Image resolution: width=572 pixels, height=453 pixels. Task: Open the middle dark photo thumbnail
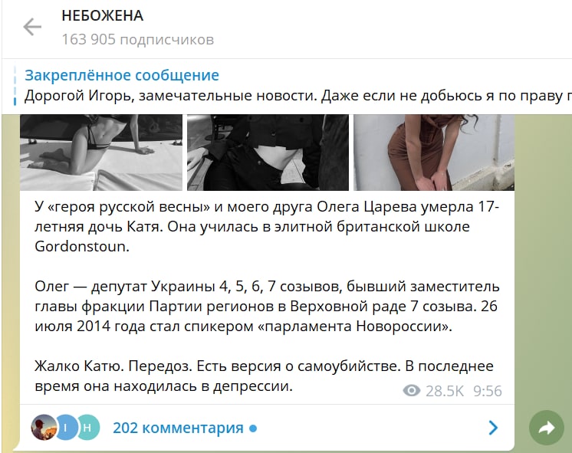coord(268,153)
